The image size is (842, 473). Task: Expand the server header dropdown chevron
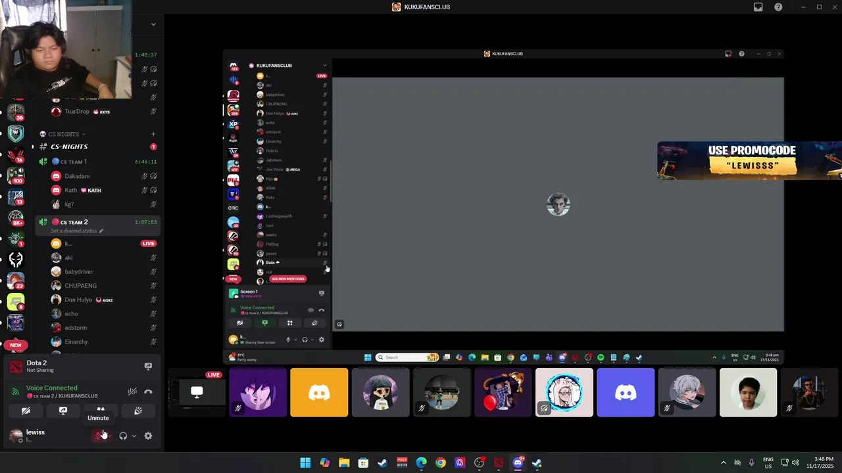153,24
